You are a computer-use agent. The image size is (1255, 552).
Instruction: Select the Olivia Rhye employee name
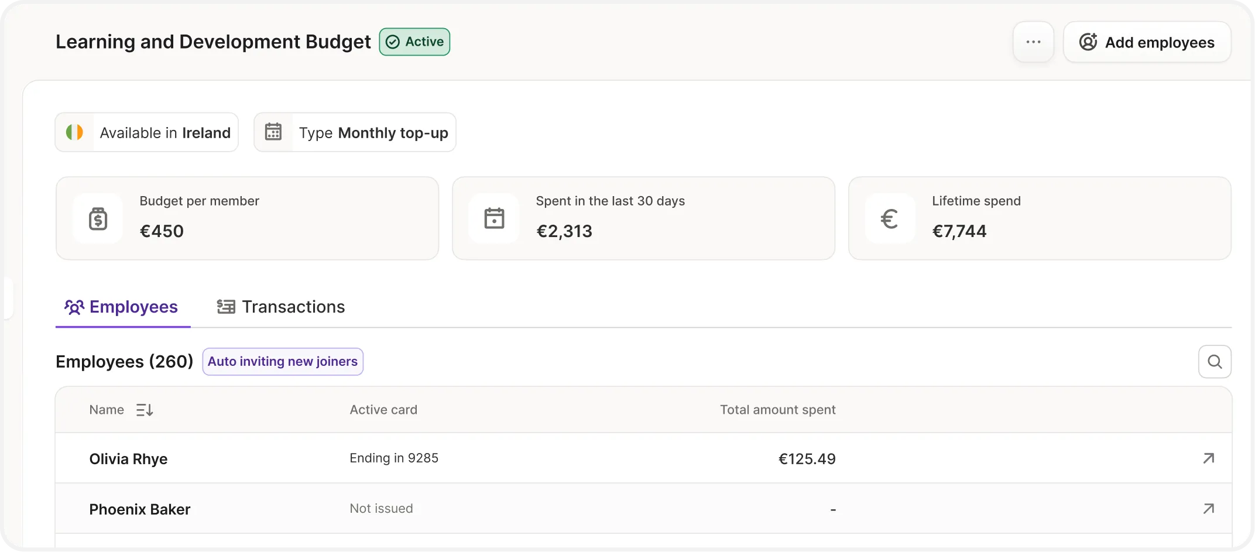pos(128,459)
